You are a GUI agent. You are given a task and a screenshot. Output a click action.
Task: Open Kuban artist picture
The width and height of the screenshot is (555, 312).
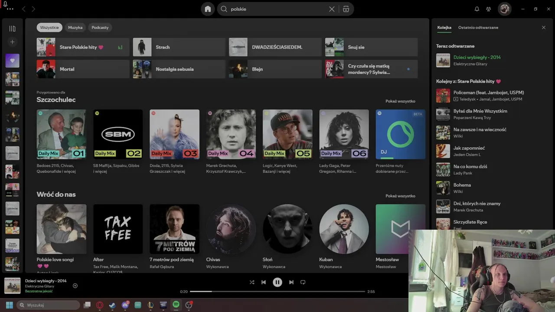[344, 229]
